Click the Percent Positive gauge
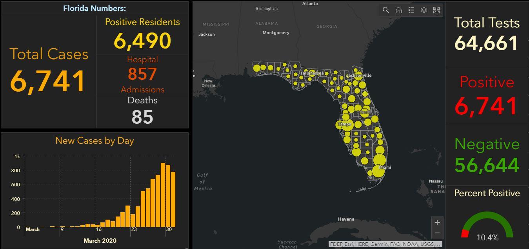 pos(487,226)
